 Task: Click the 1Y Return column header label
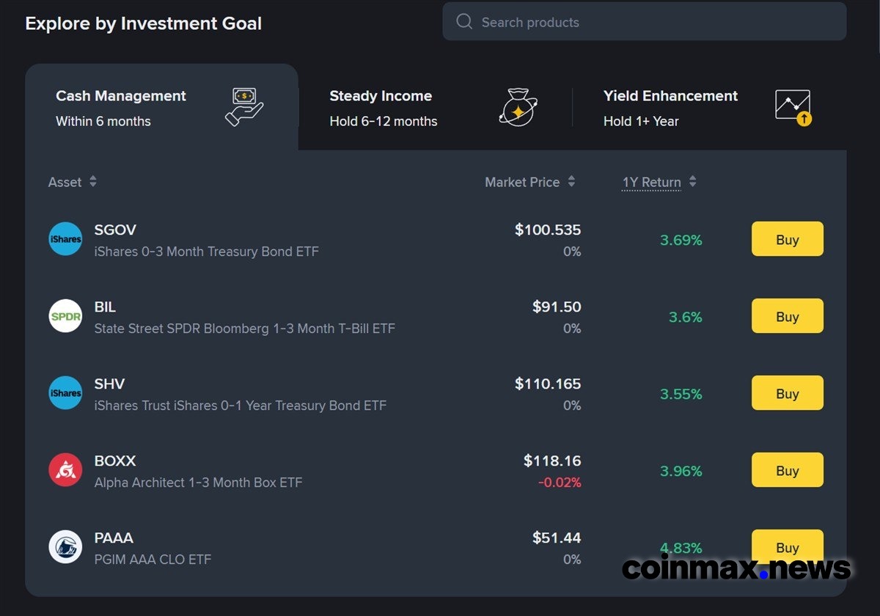point(652,182)
